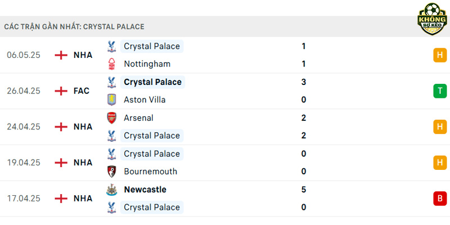Viewport: 450px width, 225px height.
Task: Open the Arsenal team link
Action: tap(138, 118)
